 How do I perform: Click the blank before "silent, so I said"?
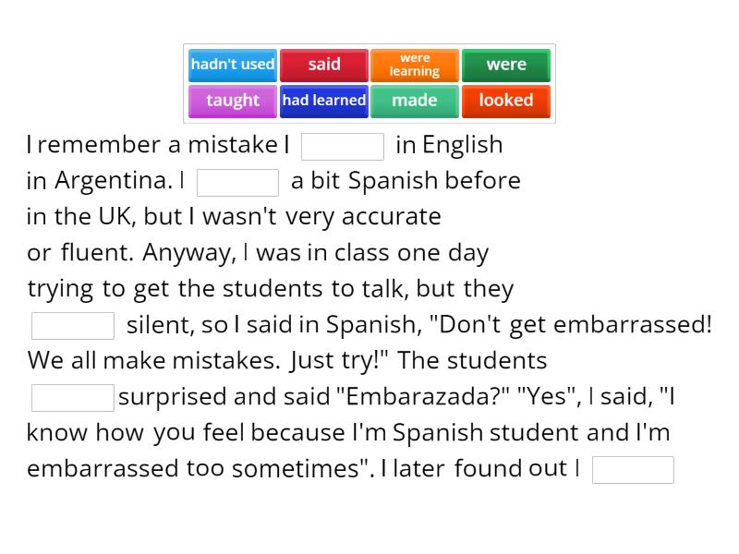[73, 326]
